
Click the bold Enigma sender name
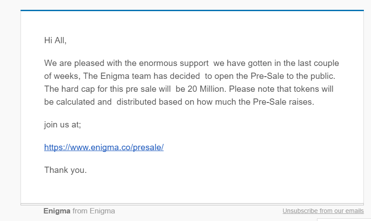pyautogui.click(x=57, y=211)
